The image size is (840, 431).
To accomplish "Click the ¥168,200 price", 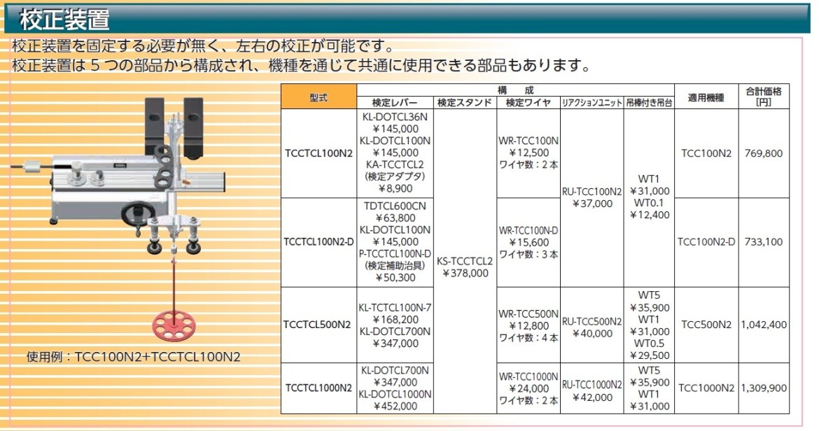I will (395, 319).
